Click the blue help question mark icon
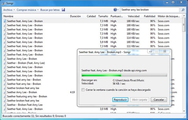 (115, 10)
